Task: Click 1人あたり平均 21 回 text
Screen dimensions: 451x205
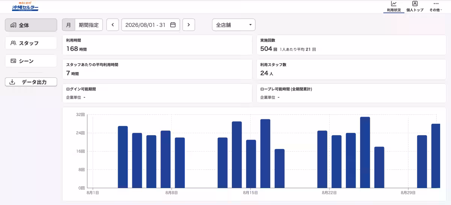Action: click(x=298, y=49)
